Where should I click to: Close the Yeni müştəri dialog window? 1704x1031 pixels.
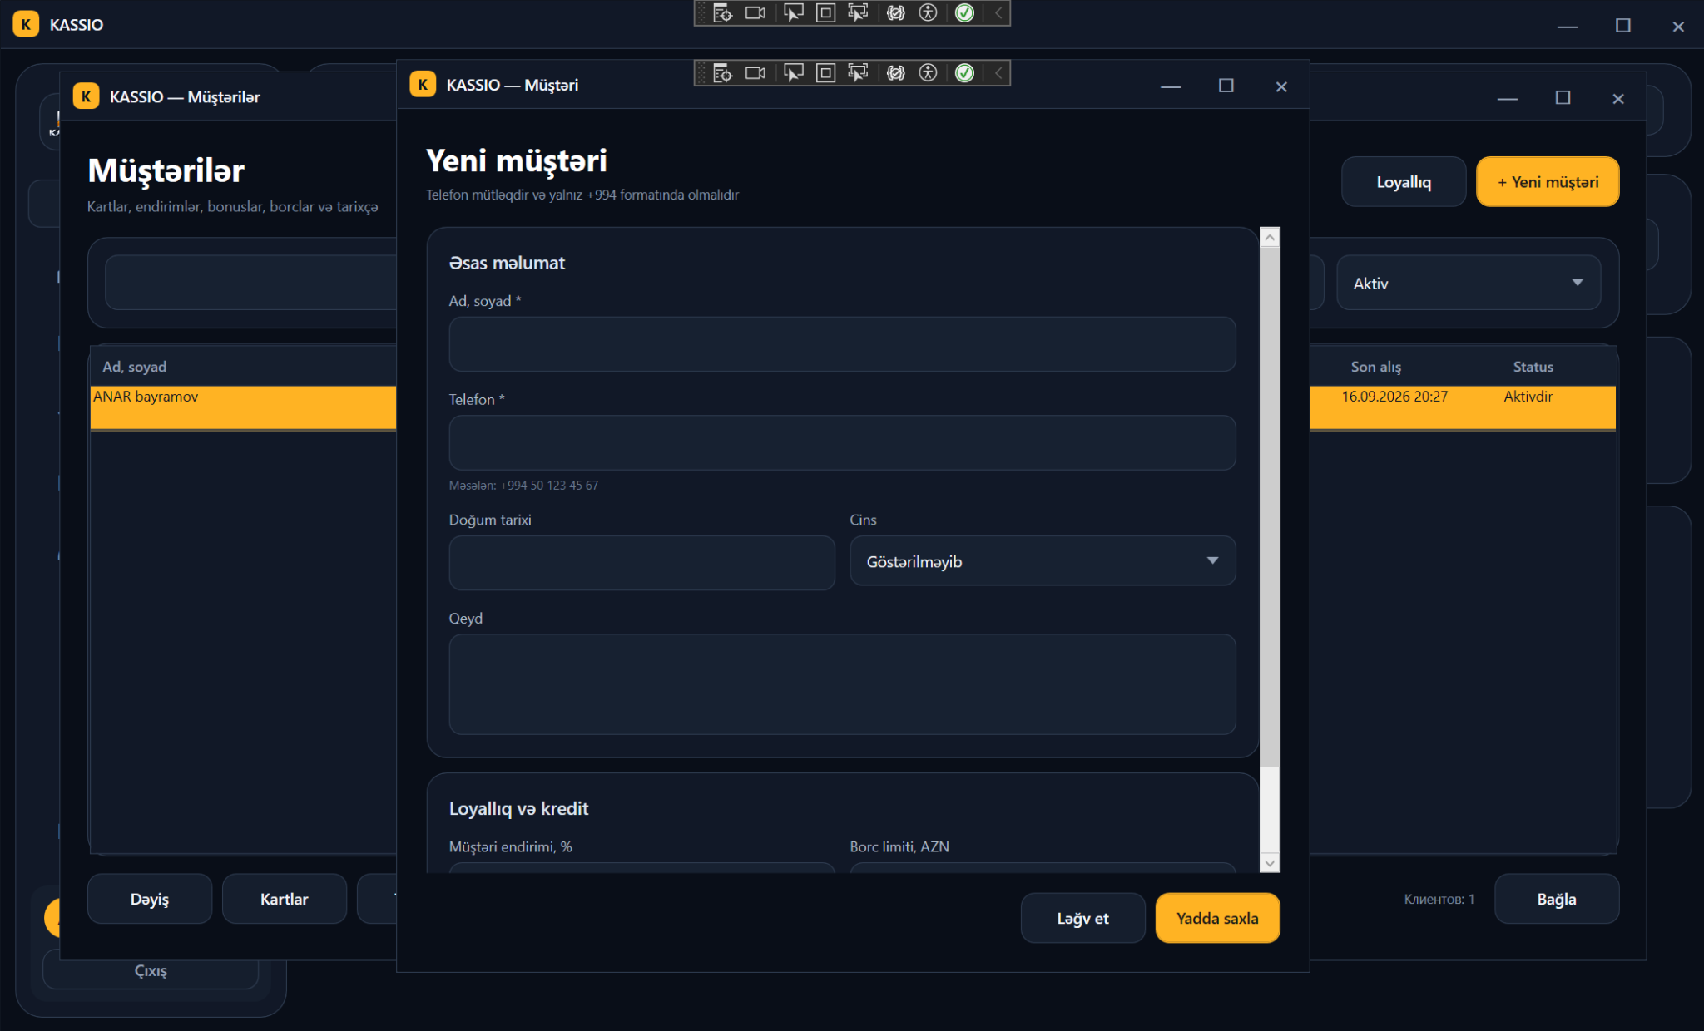click(x=1281, y=86)
